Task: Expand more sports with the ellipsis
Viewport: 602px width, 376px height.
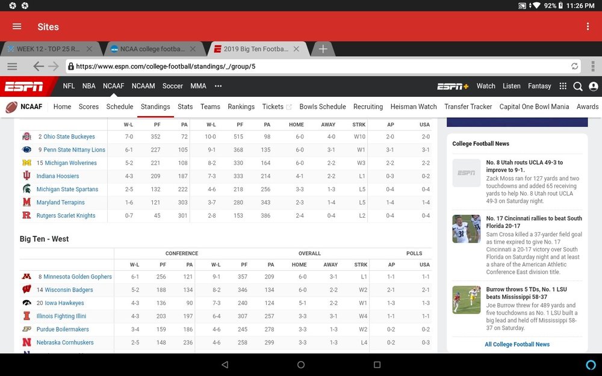Action: 218,86
